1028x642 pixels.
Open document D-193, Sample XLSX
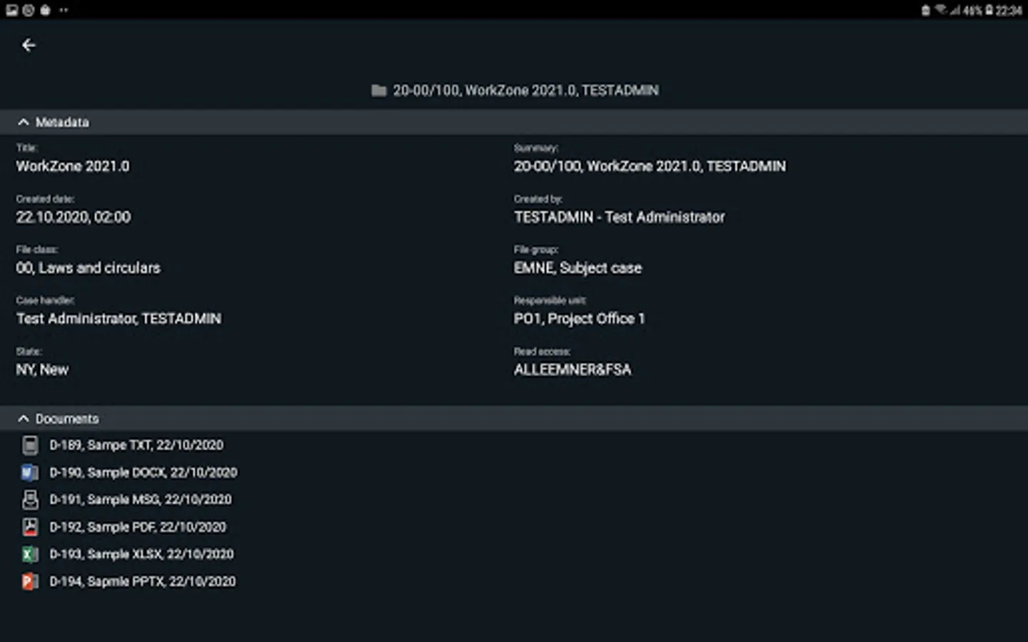coord(141,554)
